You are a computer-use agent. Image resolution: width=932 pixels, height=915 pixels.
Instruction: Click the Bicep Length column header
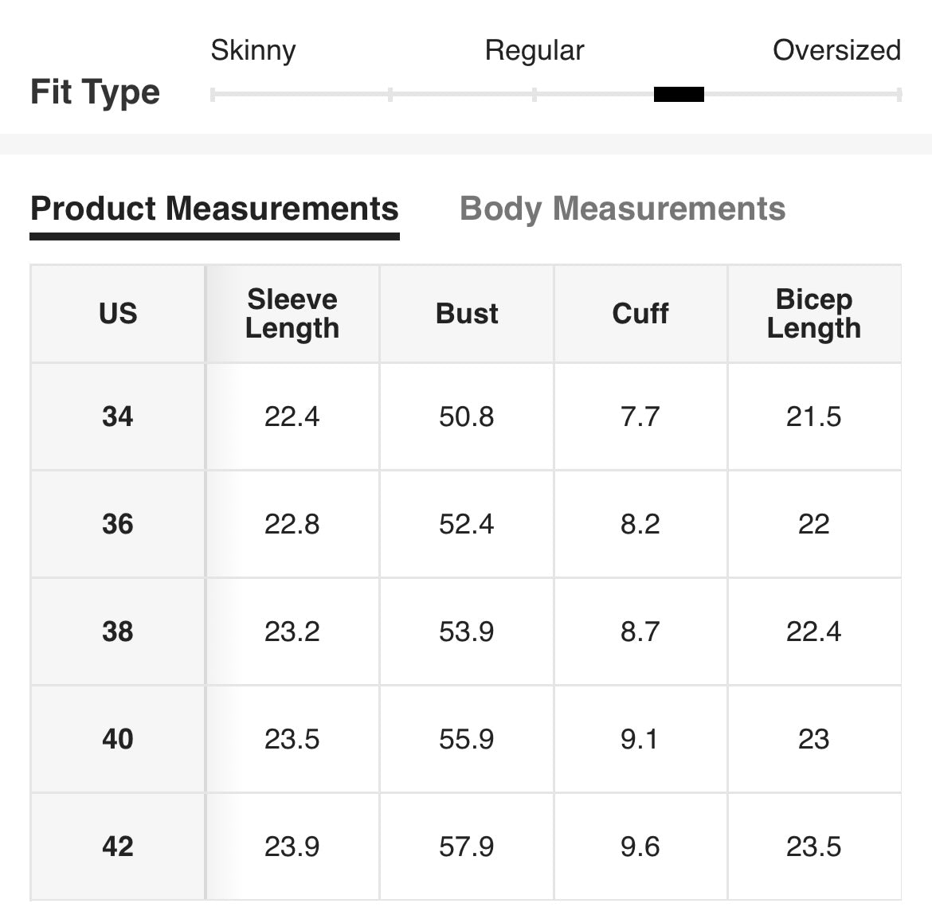click(814, 314)
